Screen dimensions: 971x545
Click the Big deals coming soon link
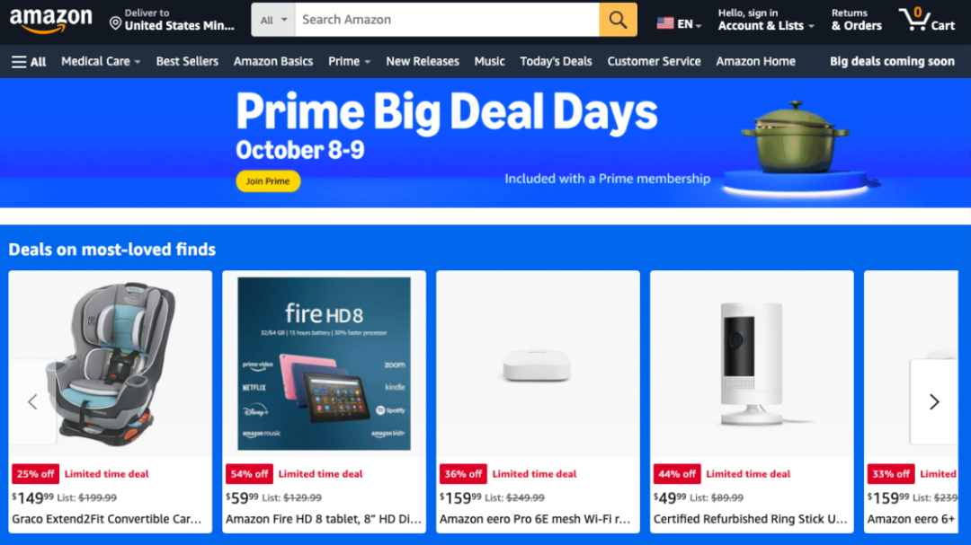[892, 61]
